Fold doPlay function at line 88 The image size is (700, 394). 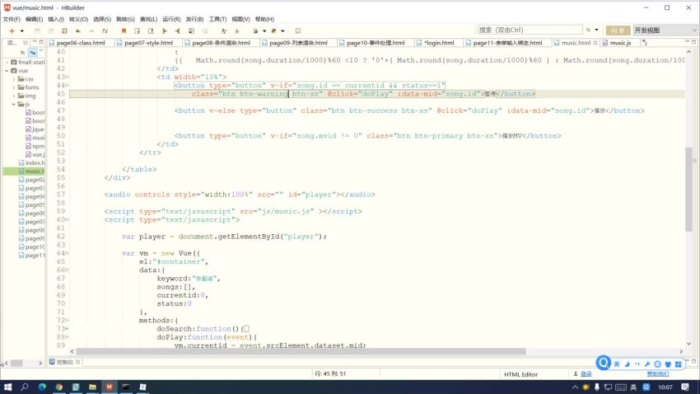pyautogui.click(x=68, y=337)
